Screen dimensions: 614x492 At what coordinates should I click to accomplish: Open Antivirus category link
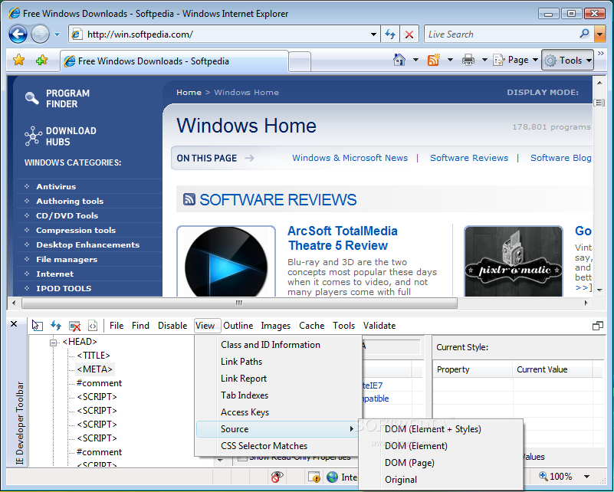point(56,186)
